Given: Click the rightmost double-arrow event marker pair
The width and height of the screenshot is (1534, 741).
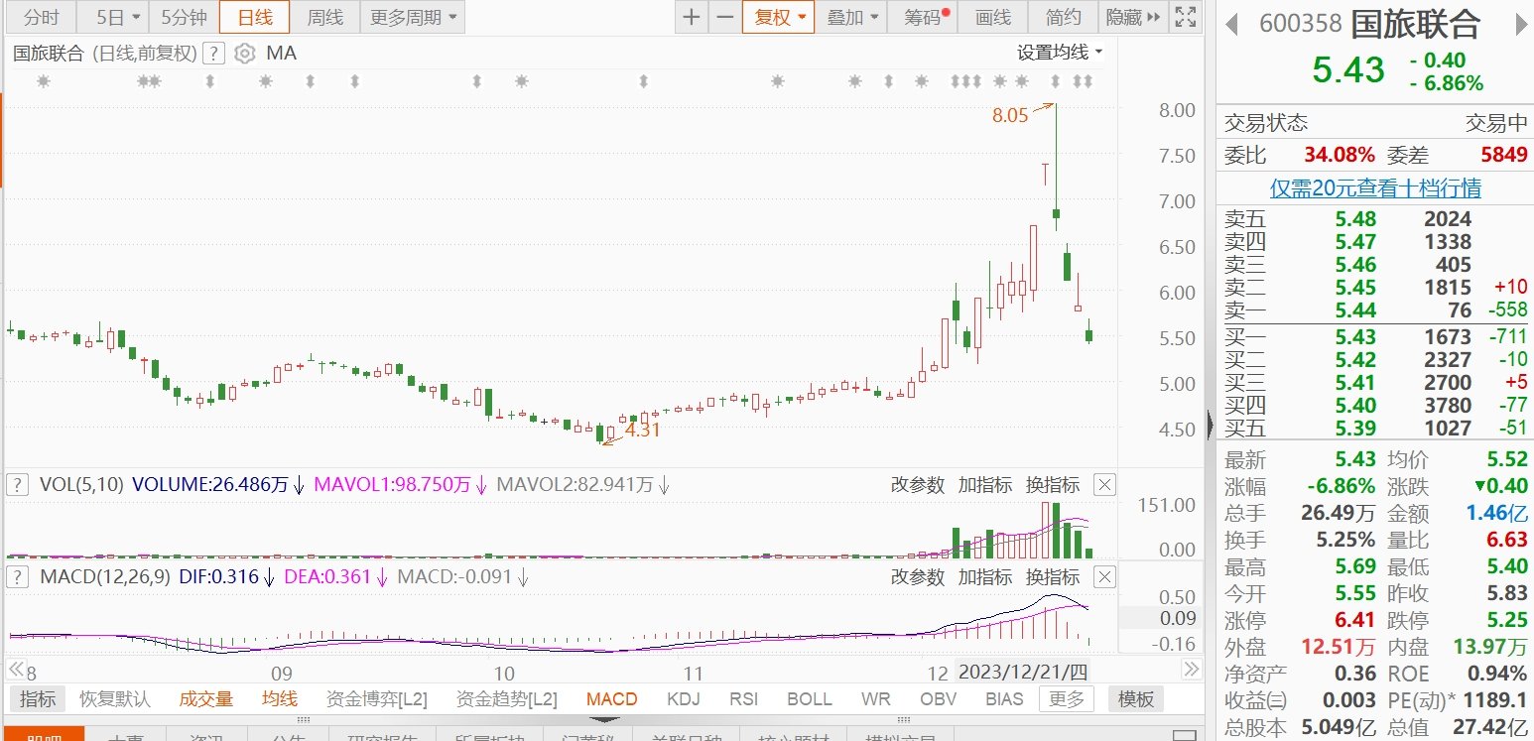Looking at the screenshot, I should [x=1084, y=81].
